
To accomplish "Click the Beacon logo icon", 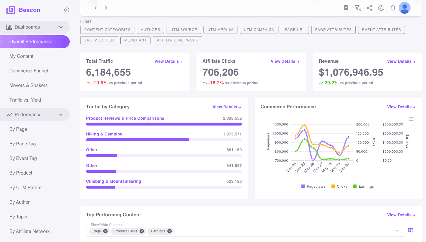I will [x=11, y=10].
